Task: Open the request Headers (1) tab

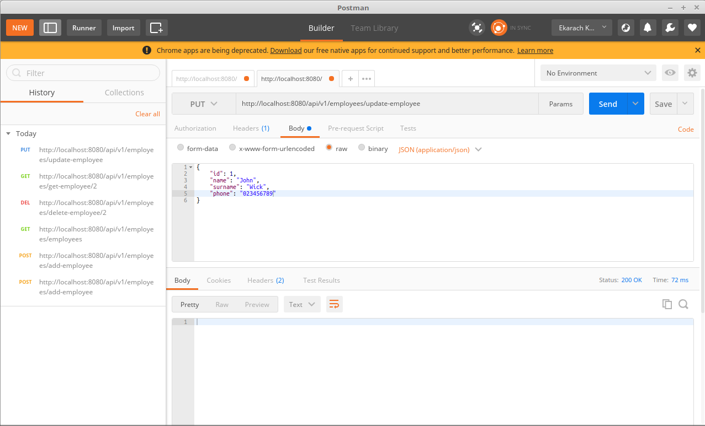Action: [x=251, y=128]
